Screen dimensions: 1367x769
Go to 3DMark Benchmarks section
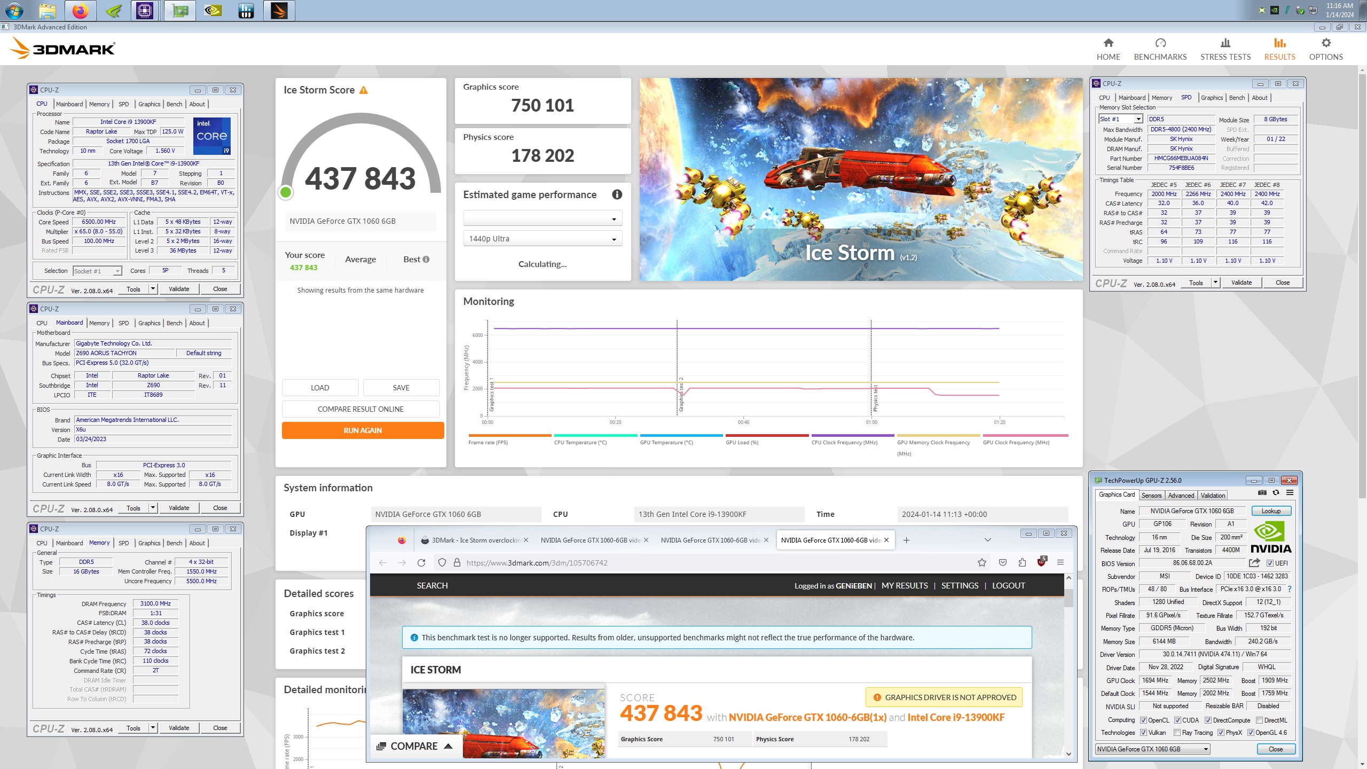[x=1160, y=49]
